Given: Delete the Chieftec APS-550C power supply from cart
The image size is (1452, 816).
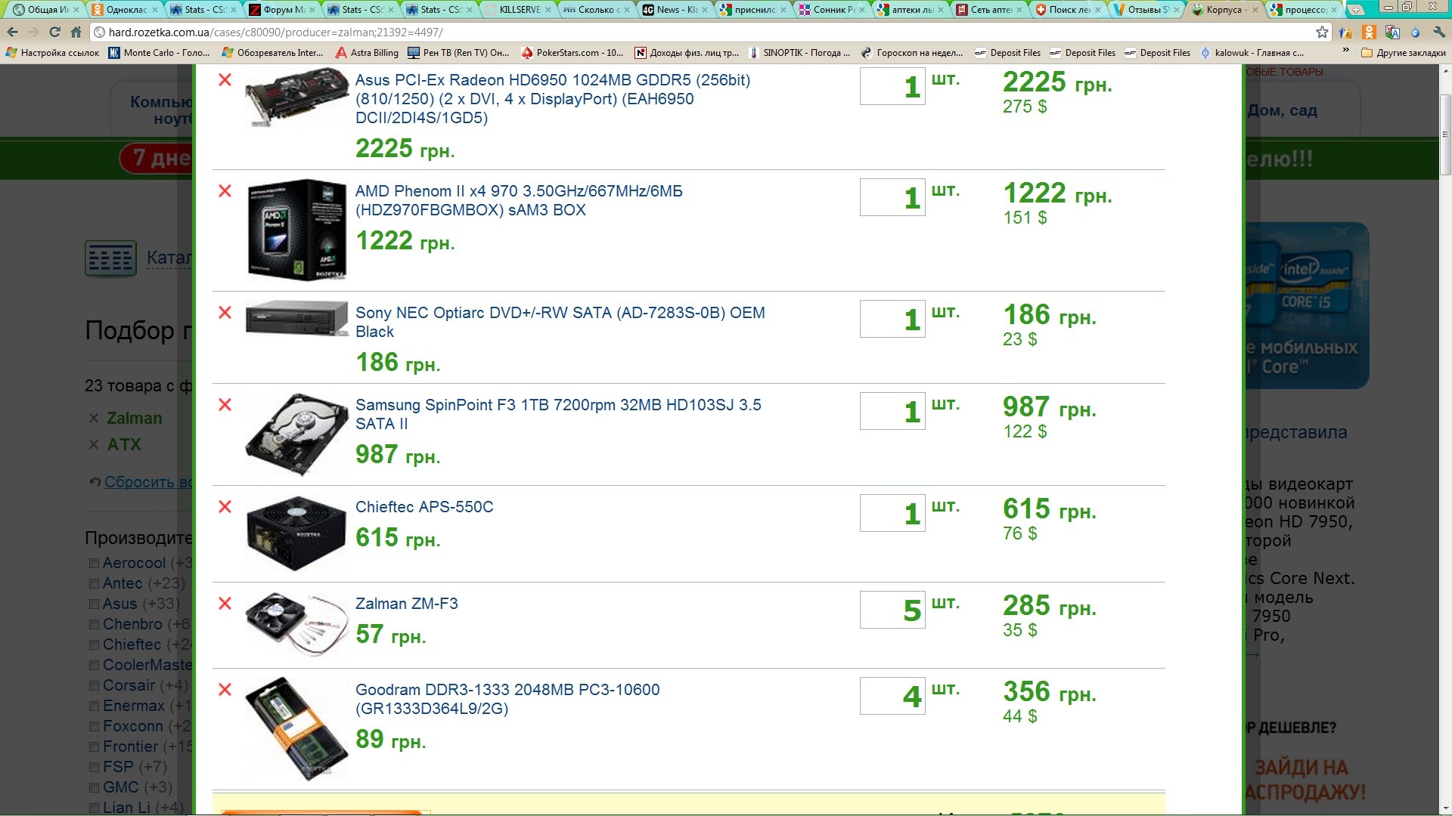Looking at the screenshot, I should pyautogui.click(x=225, y=507).
